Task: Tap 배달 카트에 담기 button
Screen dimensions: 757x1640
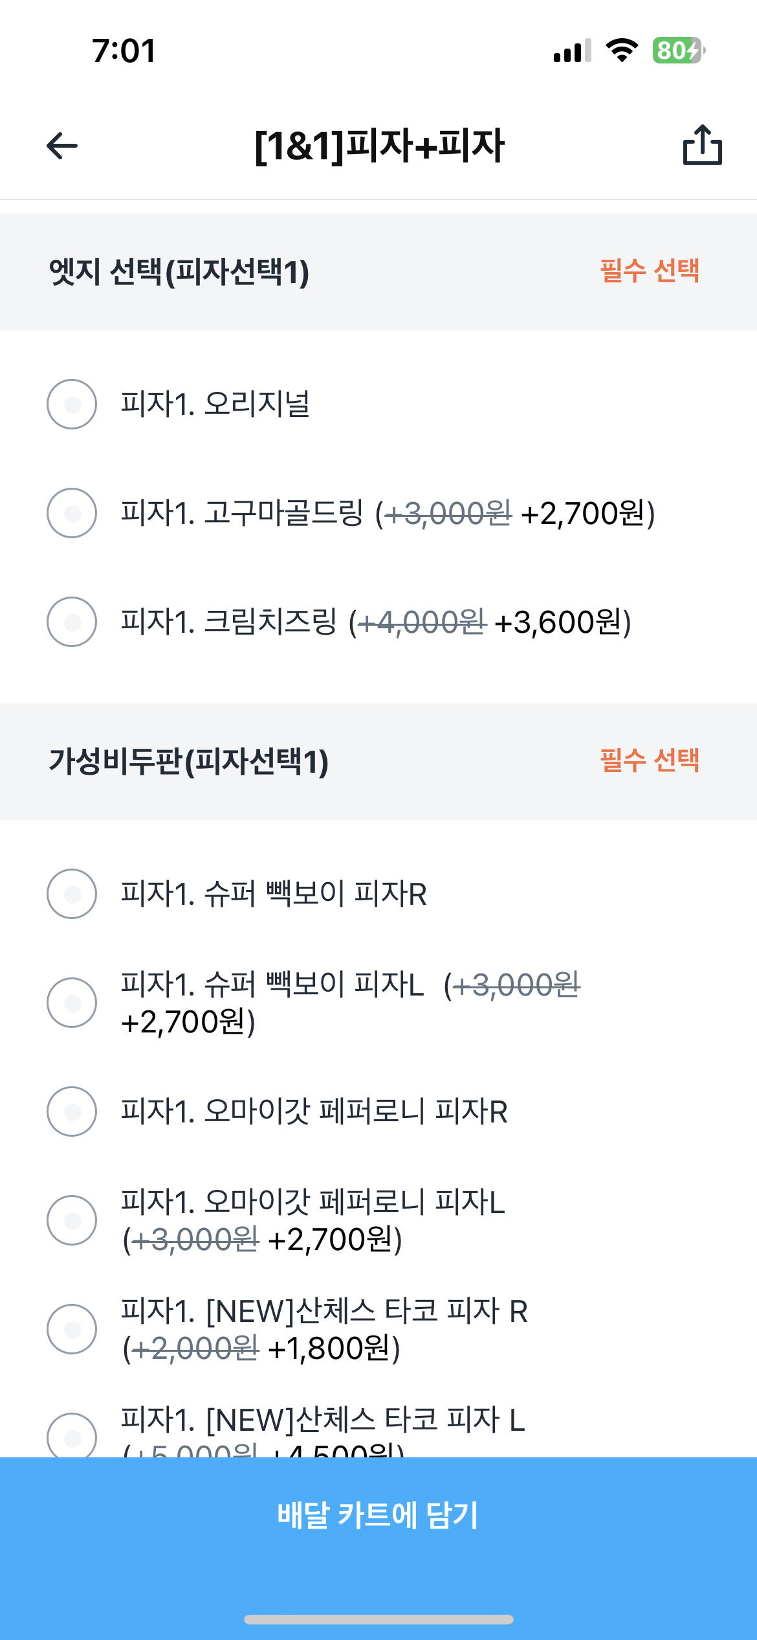Action: pyautogui.click(x=378, y=1516)
